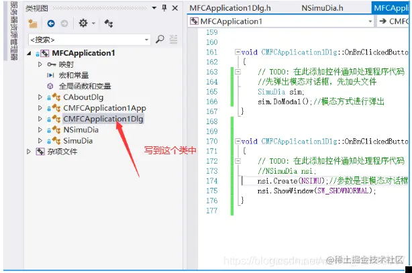This screenshot has width=412, height=273.
Task: Click the 映射 key icon
Action: pyautogui.click(x=51, y=64)
